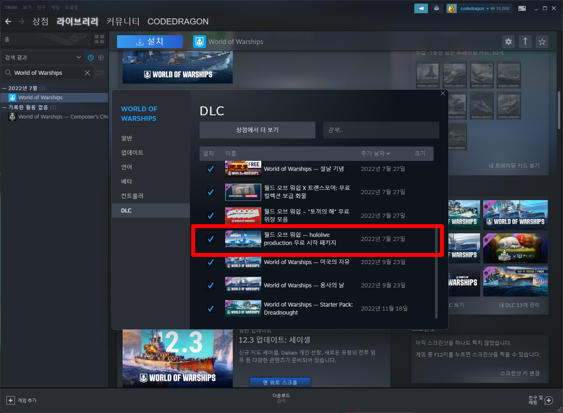Image resolution: width=563 pixels, height=413 pixels.
Task: Click the recent activity clock icon
Action: coord(91,58)
